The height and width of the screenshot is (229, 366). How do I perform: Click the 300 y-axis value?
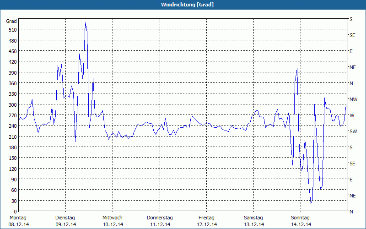point(13,105)
